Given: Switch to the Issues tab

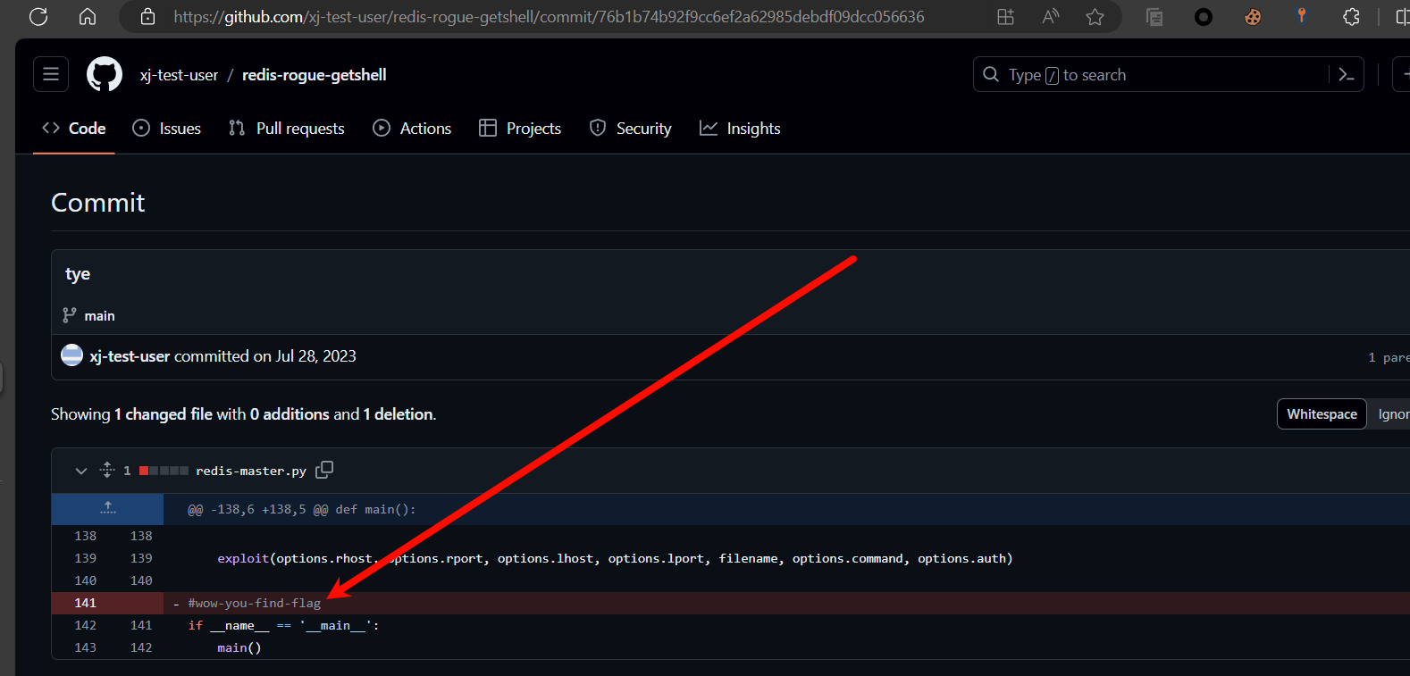Looking at the screenshot, I should pos(167,129).
